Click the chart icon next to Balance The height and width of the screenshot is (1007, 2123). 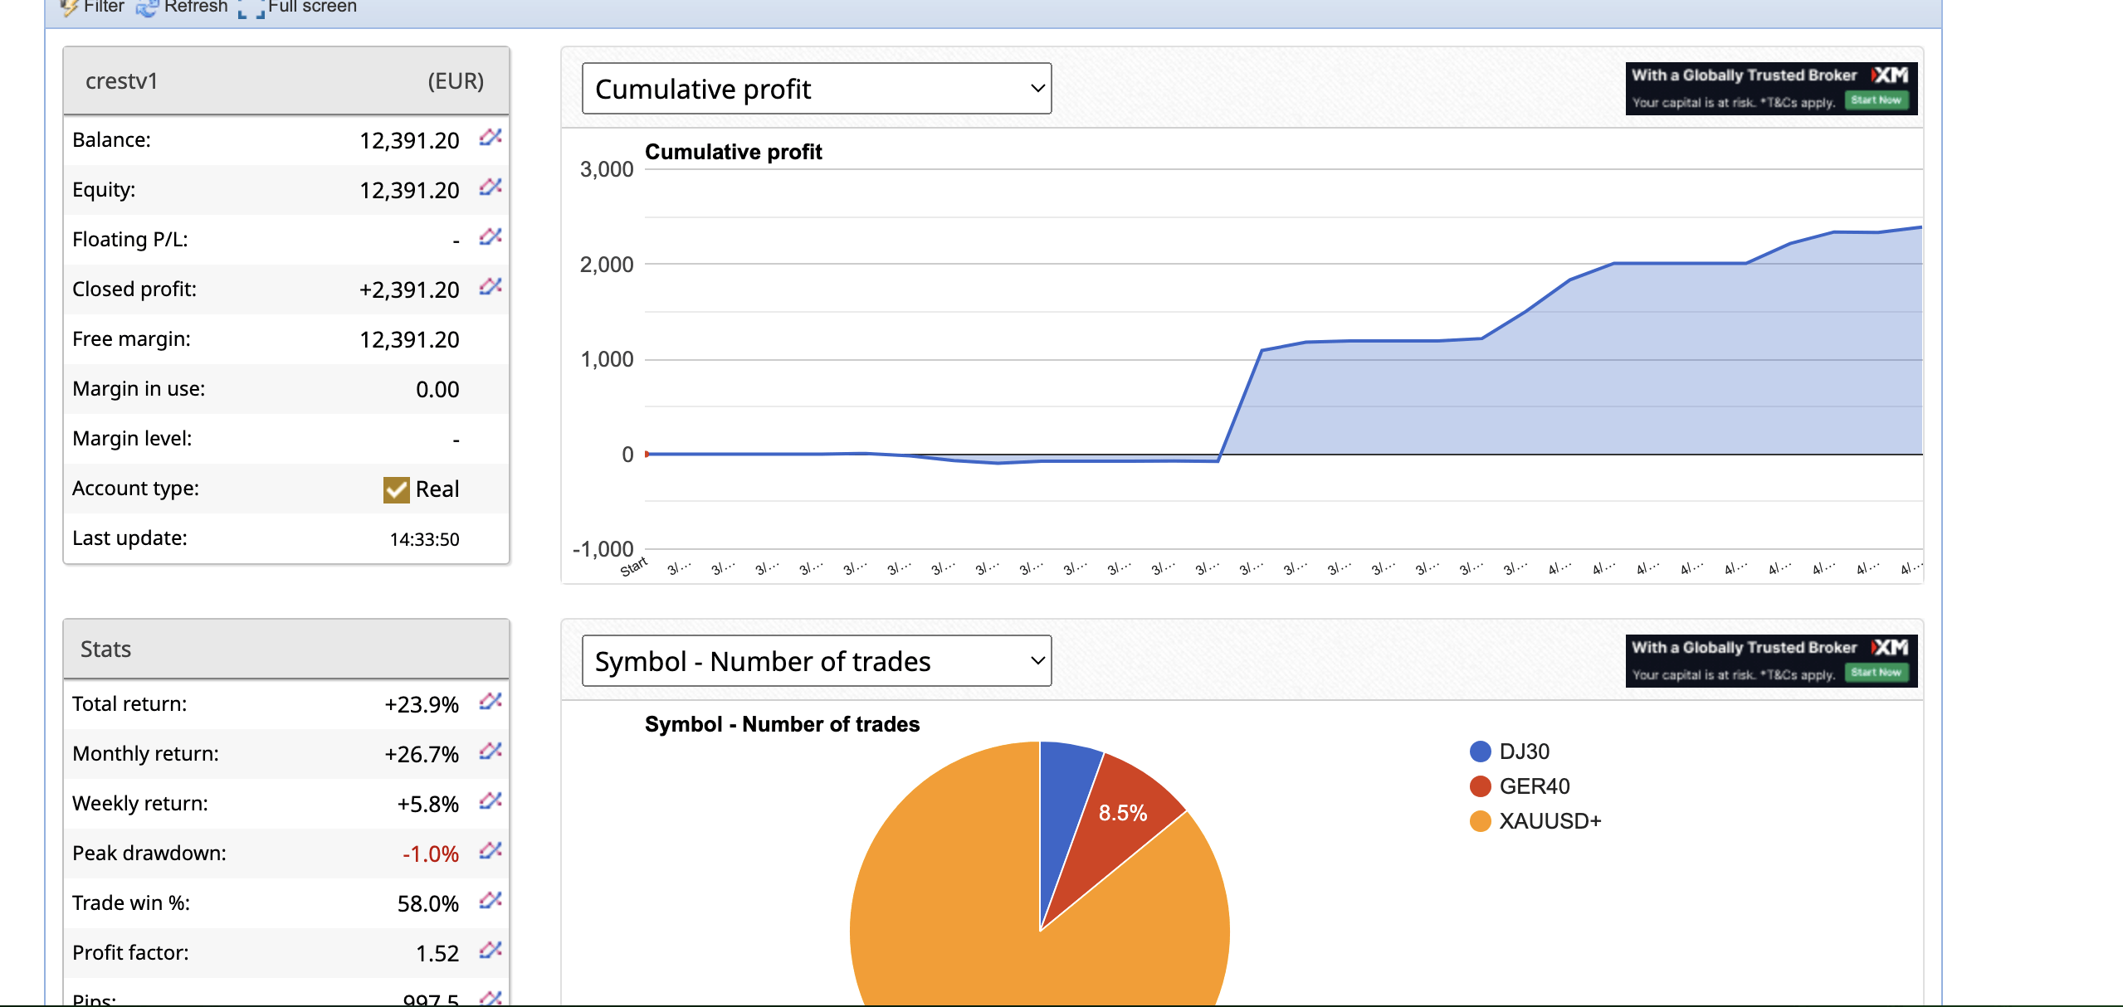[490, 138]
